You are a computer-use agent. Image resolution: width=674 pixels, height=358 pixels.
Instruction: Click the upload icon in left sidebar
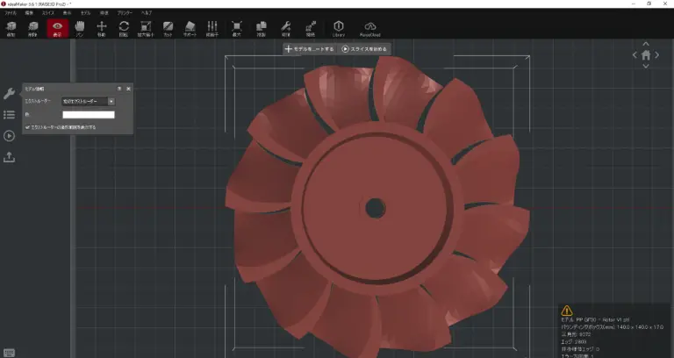click(x=9, y=157)
